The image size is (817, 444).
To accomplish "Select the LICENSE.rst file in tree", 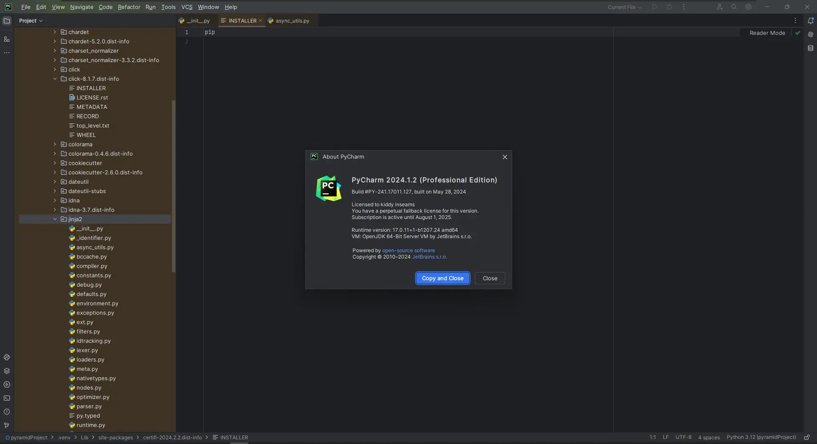I will [92, 97].
